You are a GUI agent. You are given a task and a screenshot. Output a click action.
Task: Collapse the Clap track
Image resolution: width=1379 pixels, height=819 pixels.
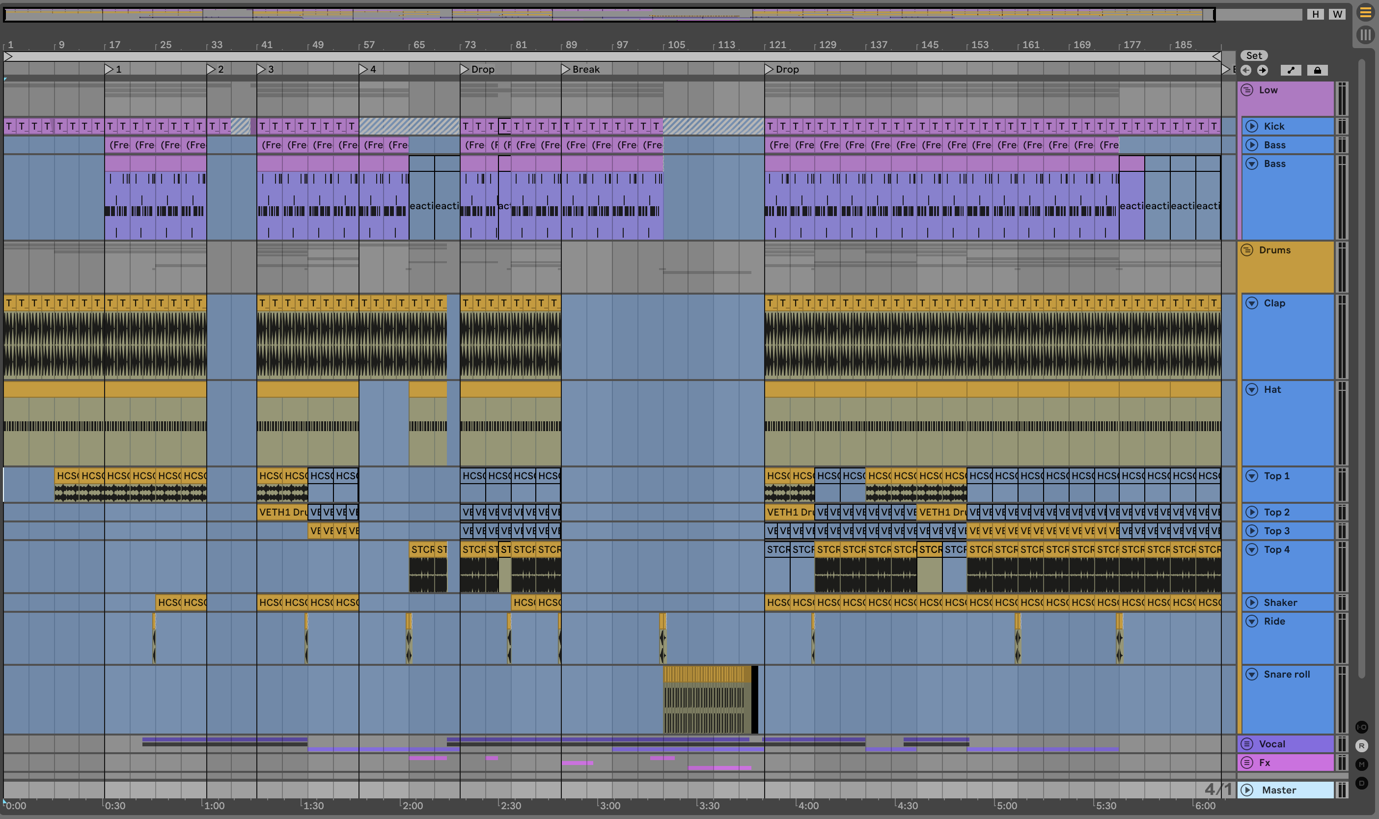pos(1251,303)
